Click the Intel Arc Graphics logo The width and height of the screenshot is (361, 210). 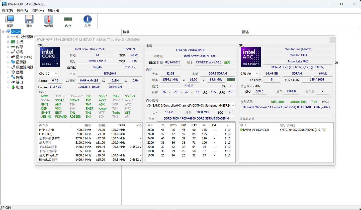[251, 57]
